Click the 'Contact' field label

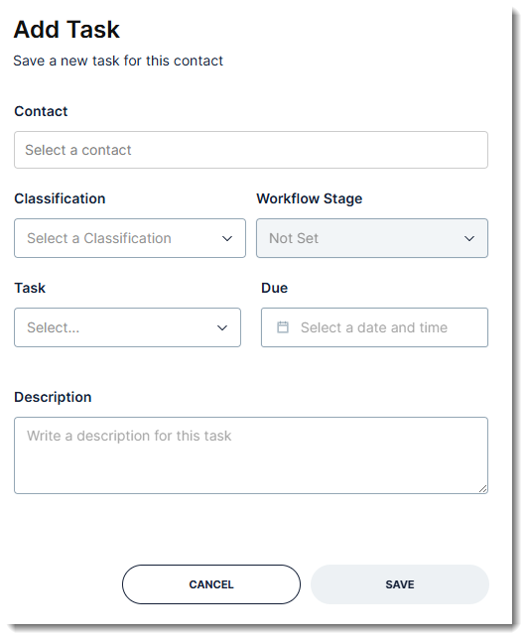[41, 111]
